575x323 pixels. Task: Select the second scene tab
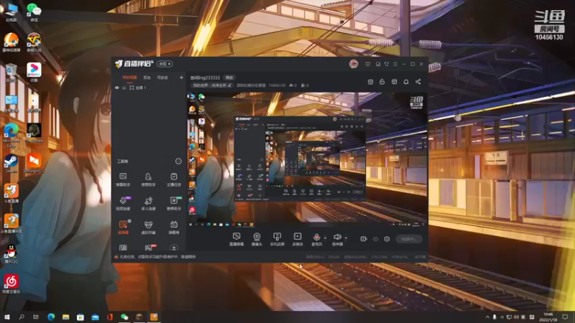point(147,78)
